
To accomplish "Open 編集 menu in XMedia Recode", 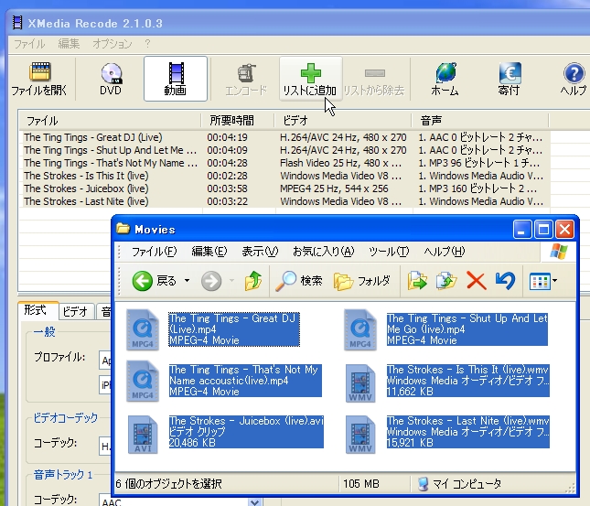I will click(69, 44).
